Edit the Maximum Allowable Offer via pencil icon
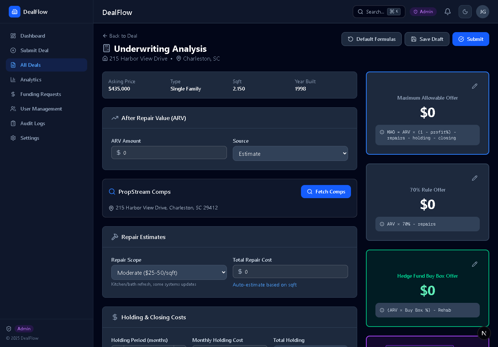The width and height of the screenshot is (498, 347). [x=474, y=86]
